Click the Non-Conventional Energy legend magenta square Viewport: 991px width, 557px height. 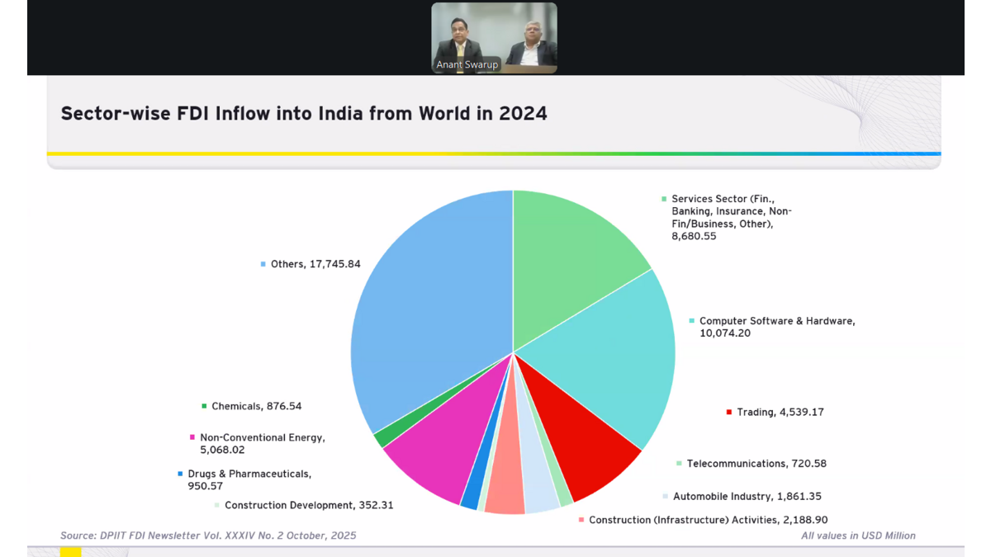[192, 438]
